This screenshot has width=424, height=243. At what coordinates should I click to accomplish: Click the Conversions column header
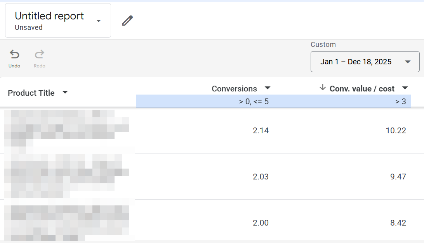[234, 89]
